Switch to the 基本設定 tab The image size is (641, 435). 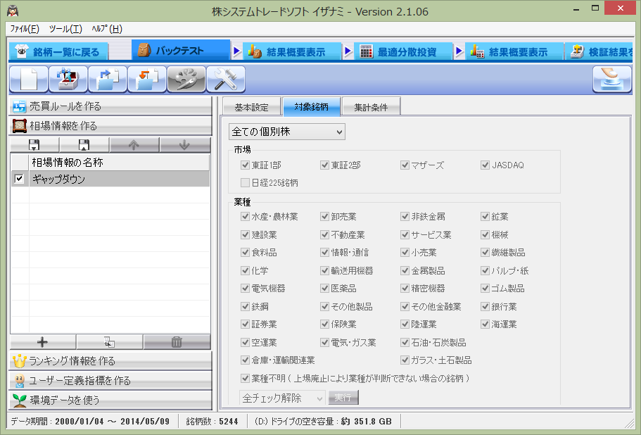[252, 107]
